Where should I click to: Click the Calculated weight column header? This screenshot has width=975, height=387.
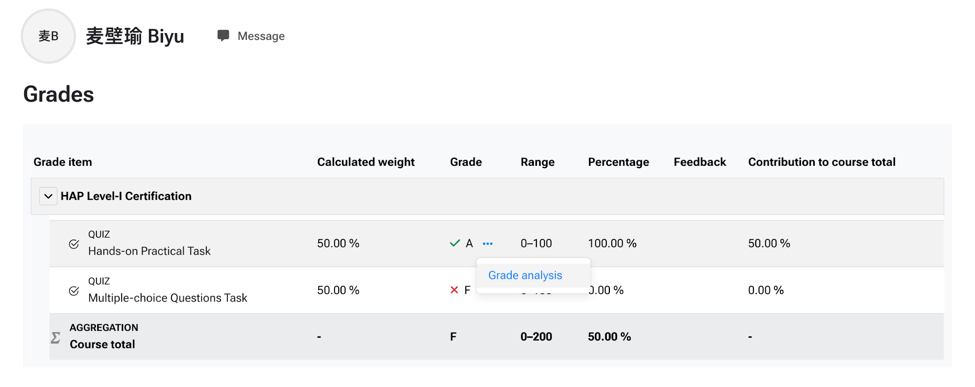click(366, 162)
